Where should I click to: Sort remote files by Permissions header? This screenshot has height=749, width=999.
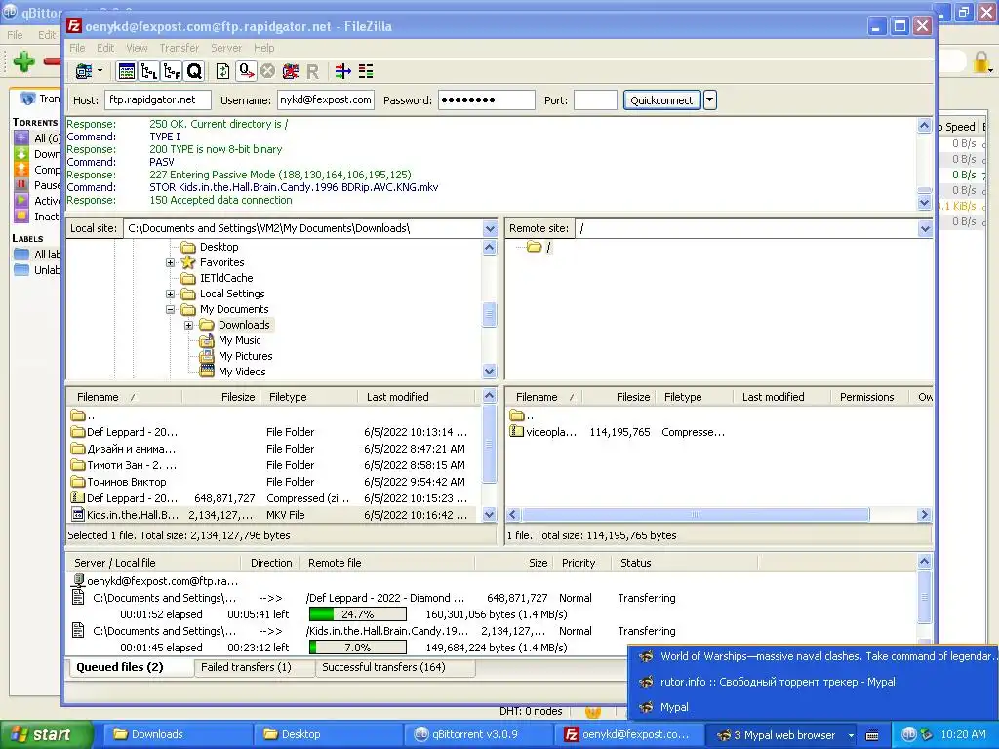click(869, 397)
